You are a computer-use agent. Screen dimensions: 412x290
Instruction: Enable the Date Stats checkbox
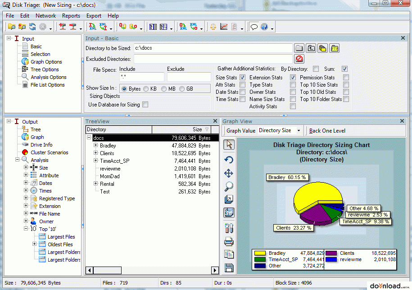point(243,92)
